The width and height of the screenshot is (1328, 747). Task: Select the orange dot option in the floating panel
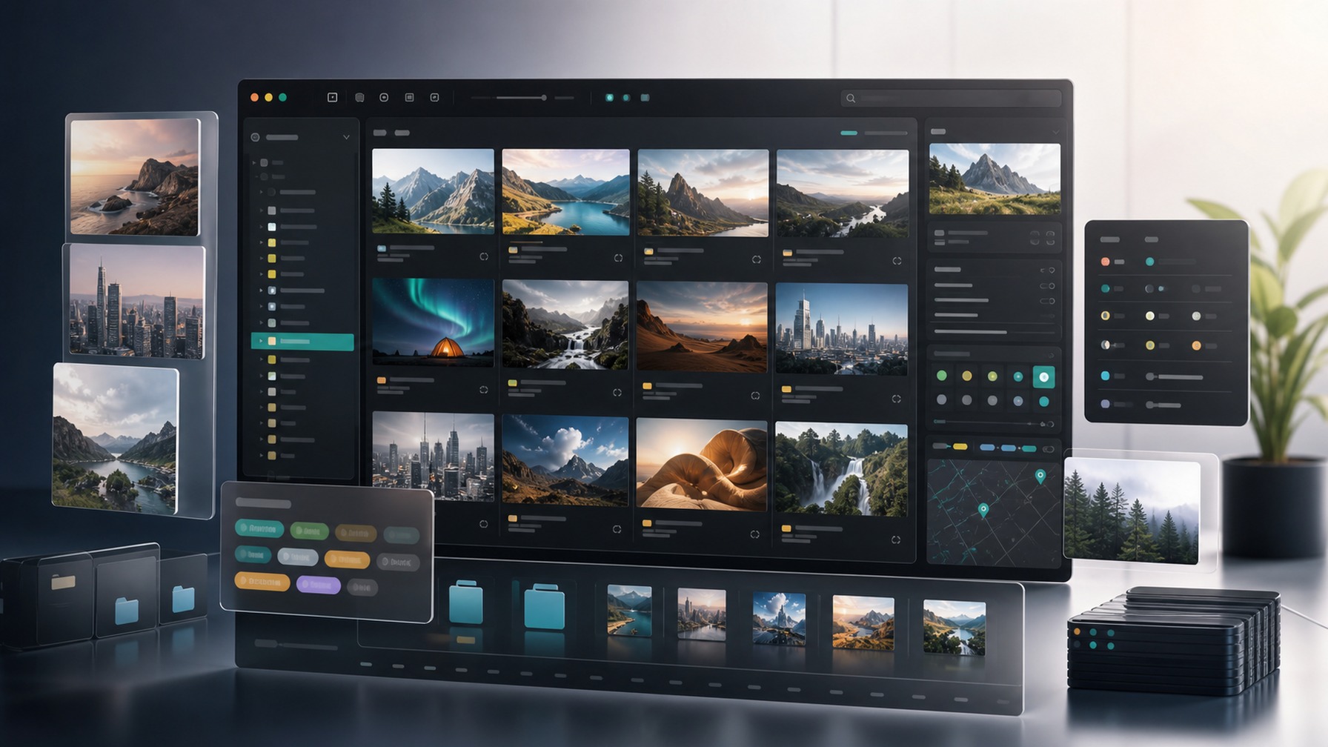[1196, 345]
